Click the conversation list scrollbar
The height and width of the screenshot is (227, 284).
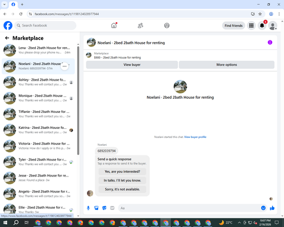pos(78,100)
